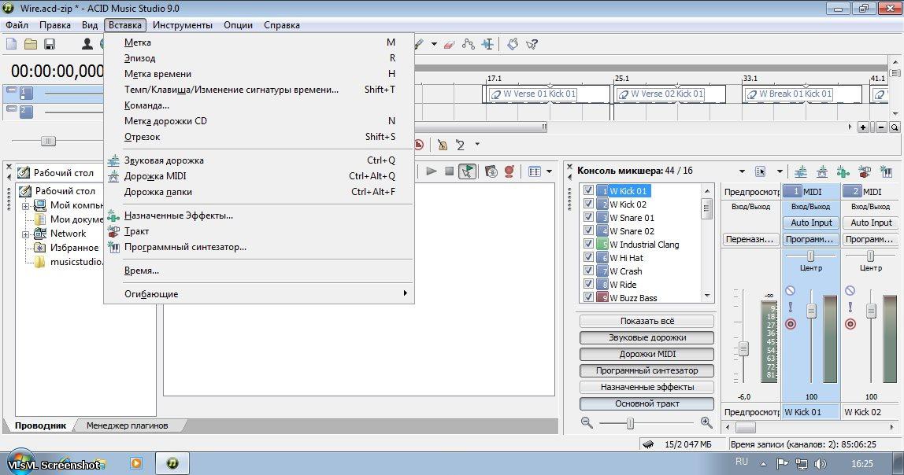Click the mixer properties cursor icon
Screen dimensions: 904x475
(761, 171)
